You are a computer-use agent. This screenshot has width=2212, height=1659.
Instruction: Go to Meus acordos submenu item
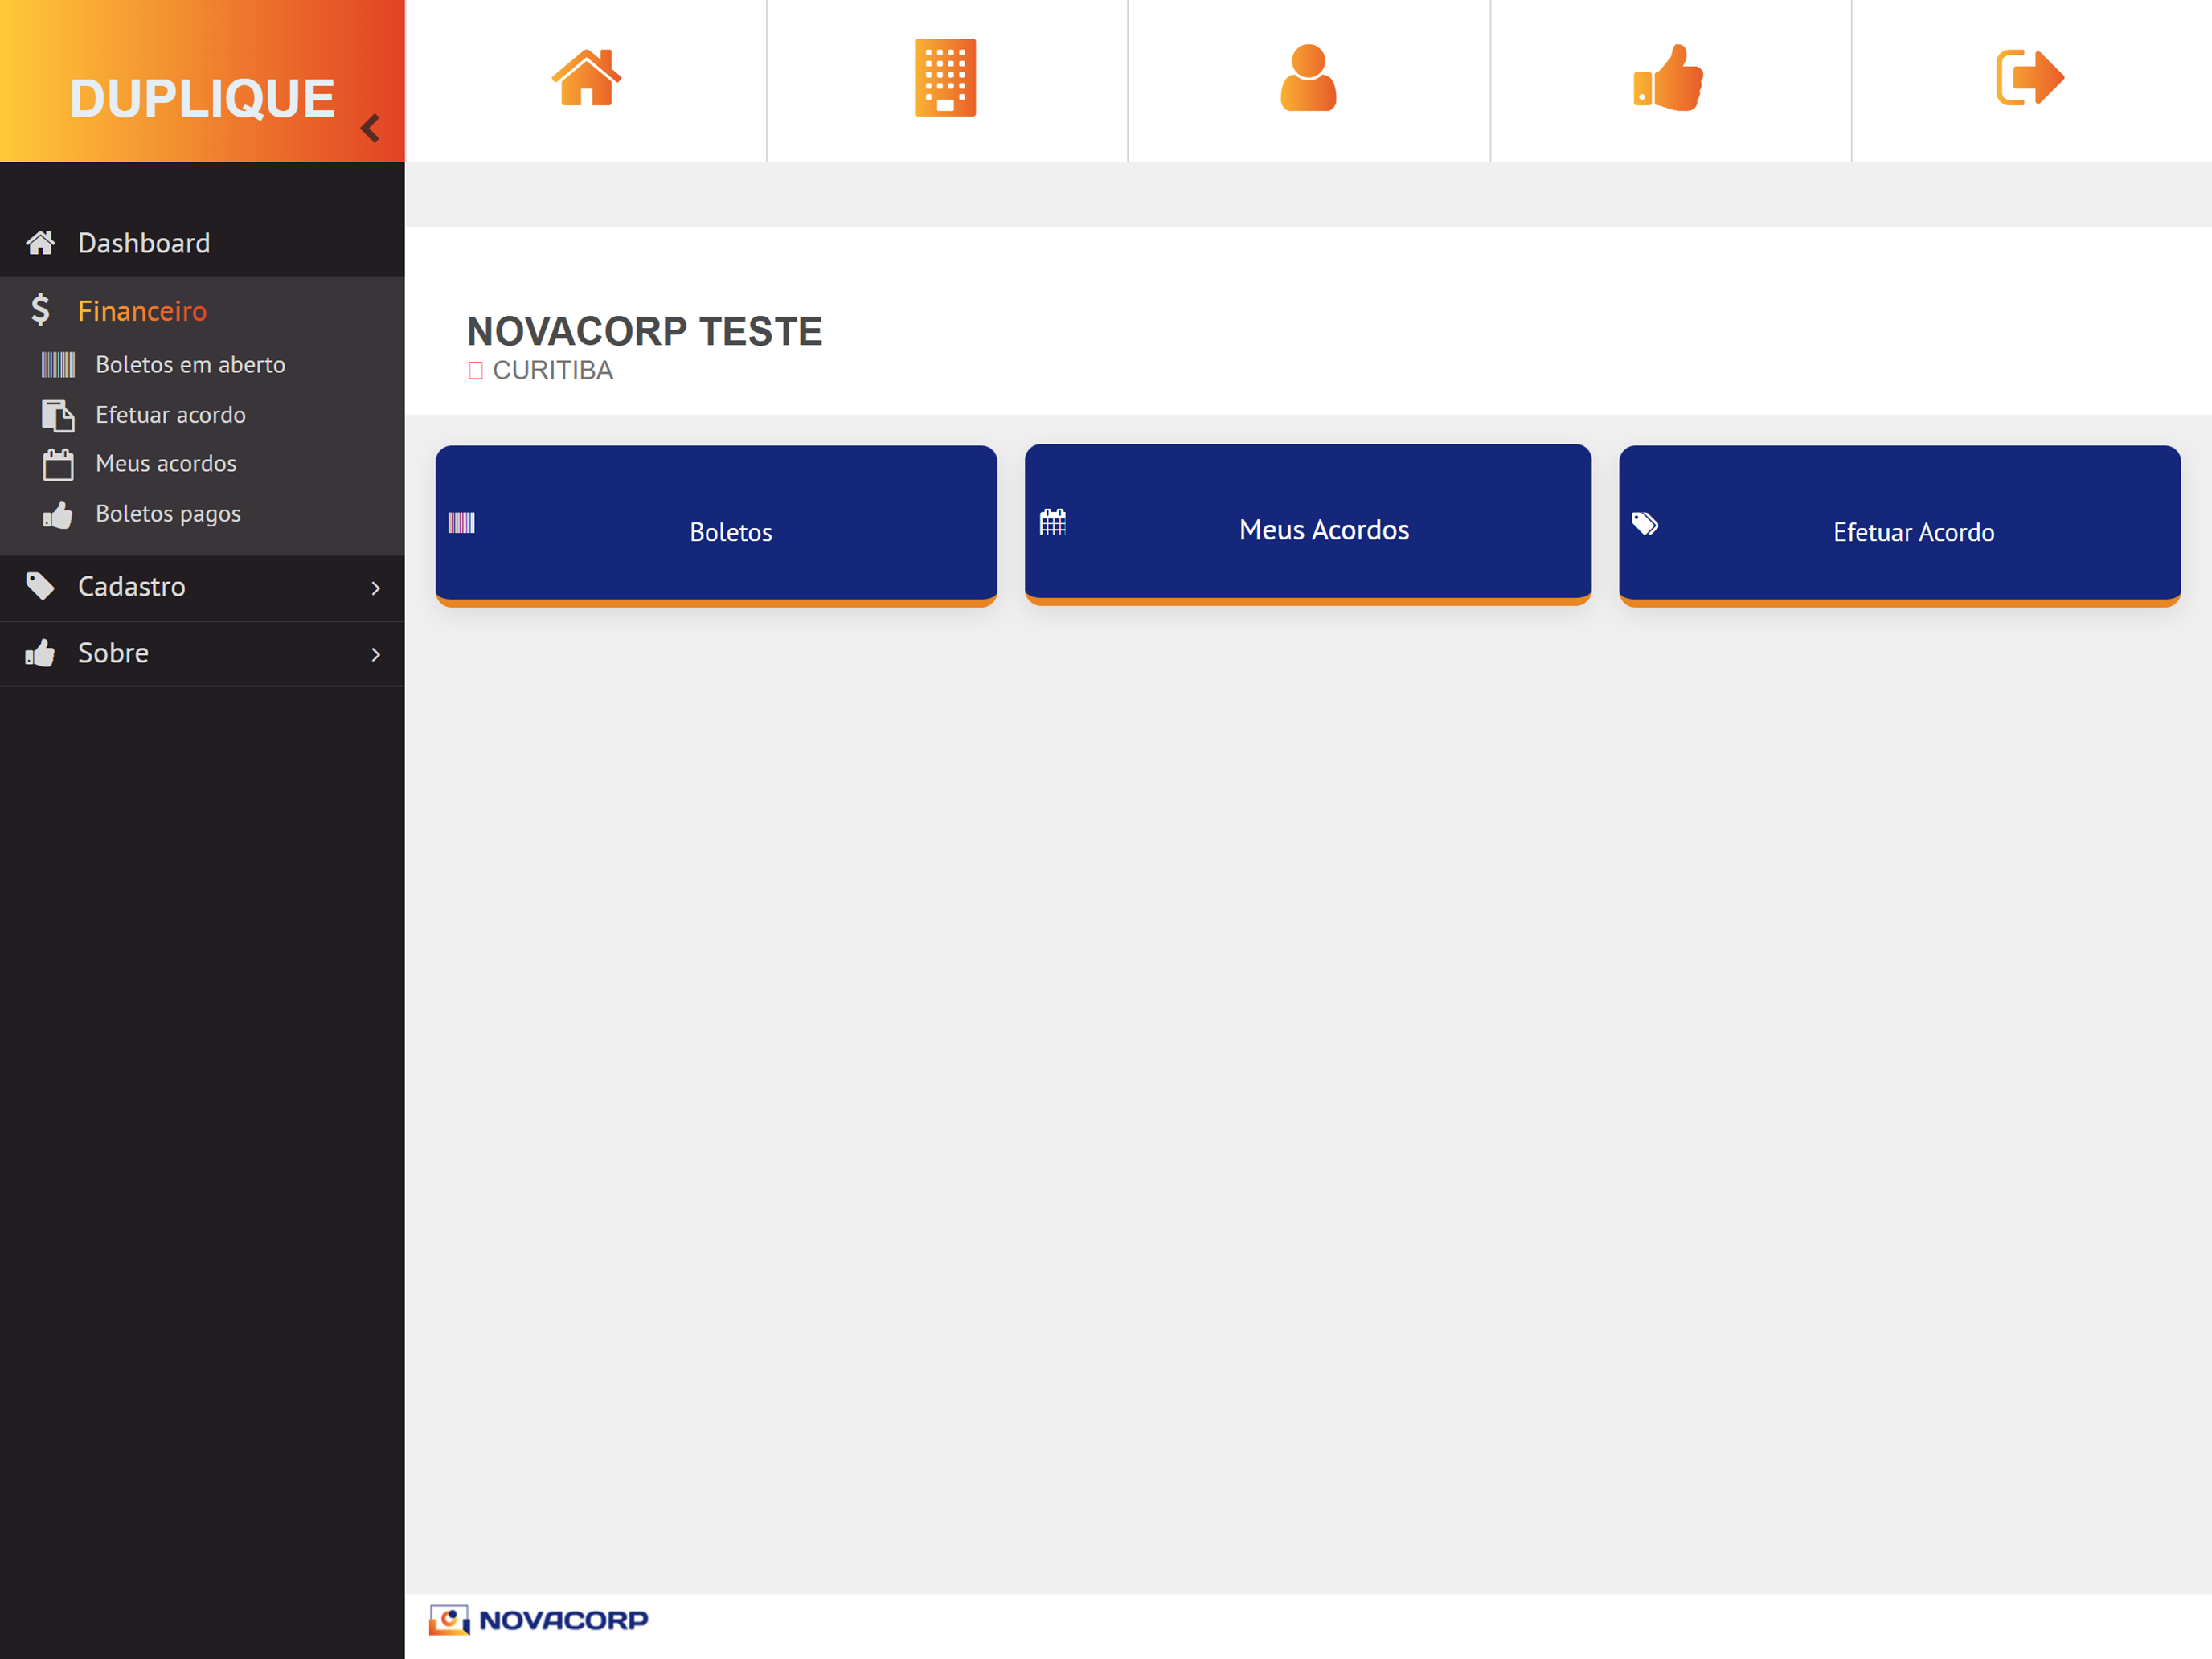[x=166, y=464]
